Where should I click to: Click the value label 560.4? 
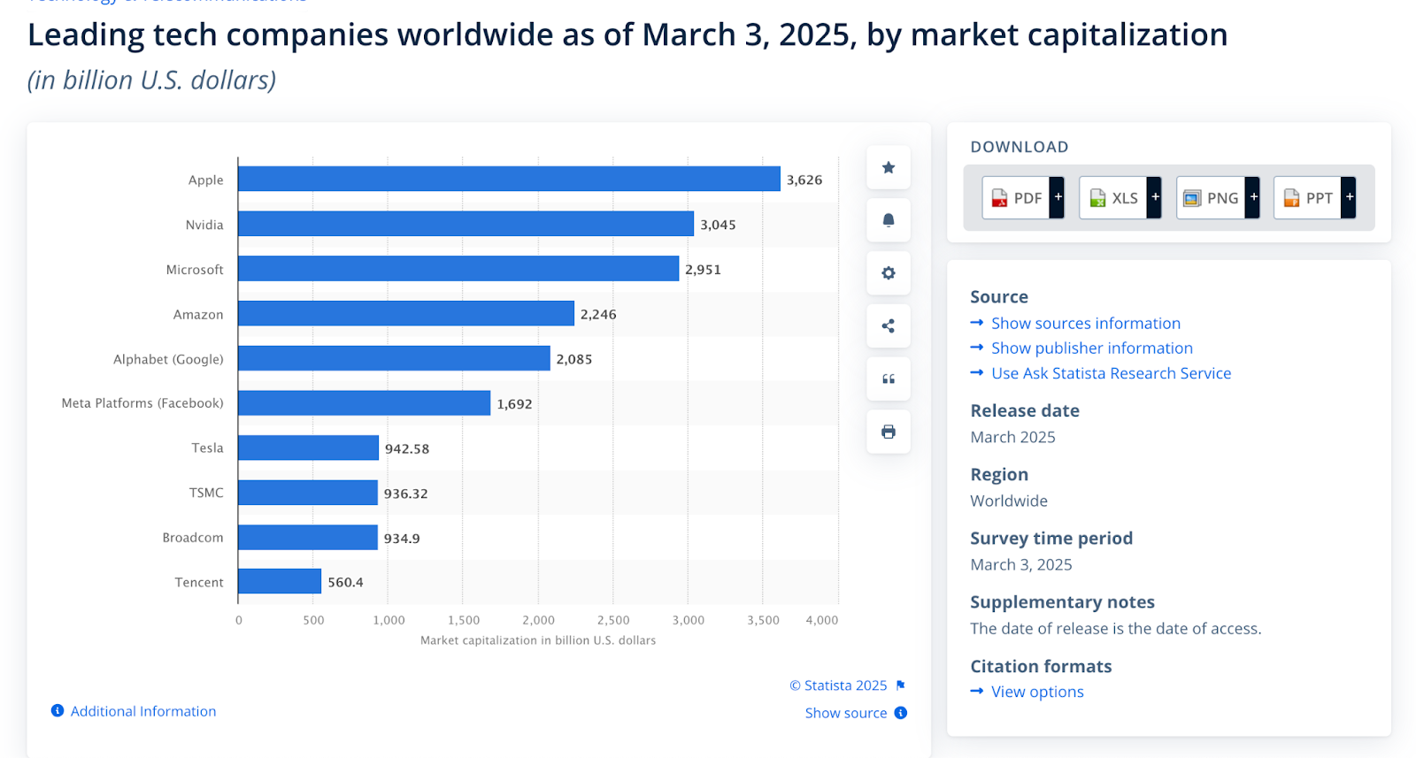(x=345, y=583)
